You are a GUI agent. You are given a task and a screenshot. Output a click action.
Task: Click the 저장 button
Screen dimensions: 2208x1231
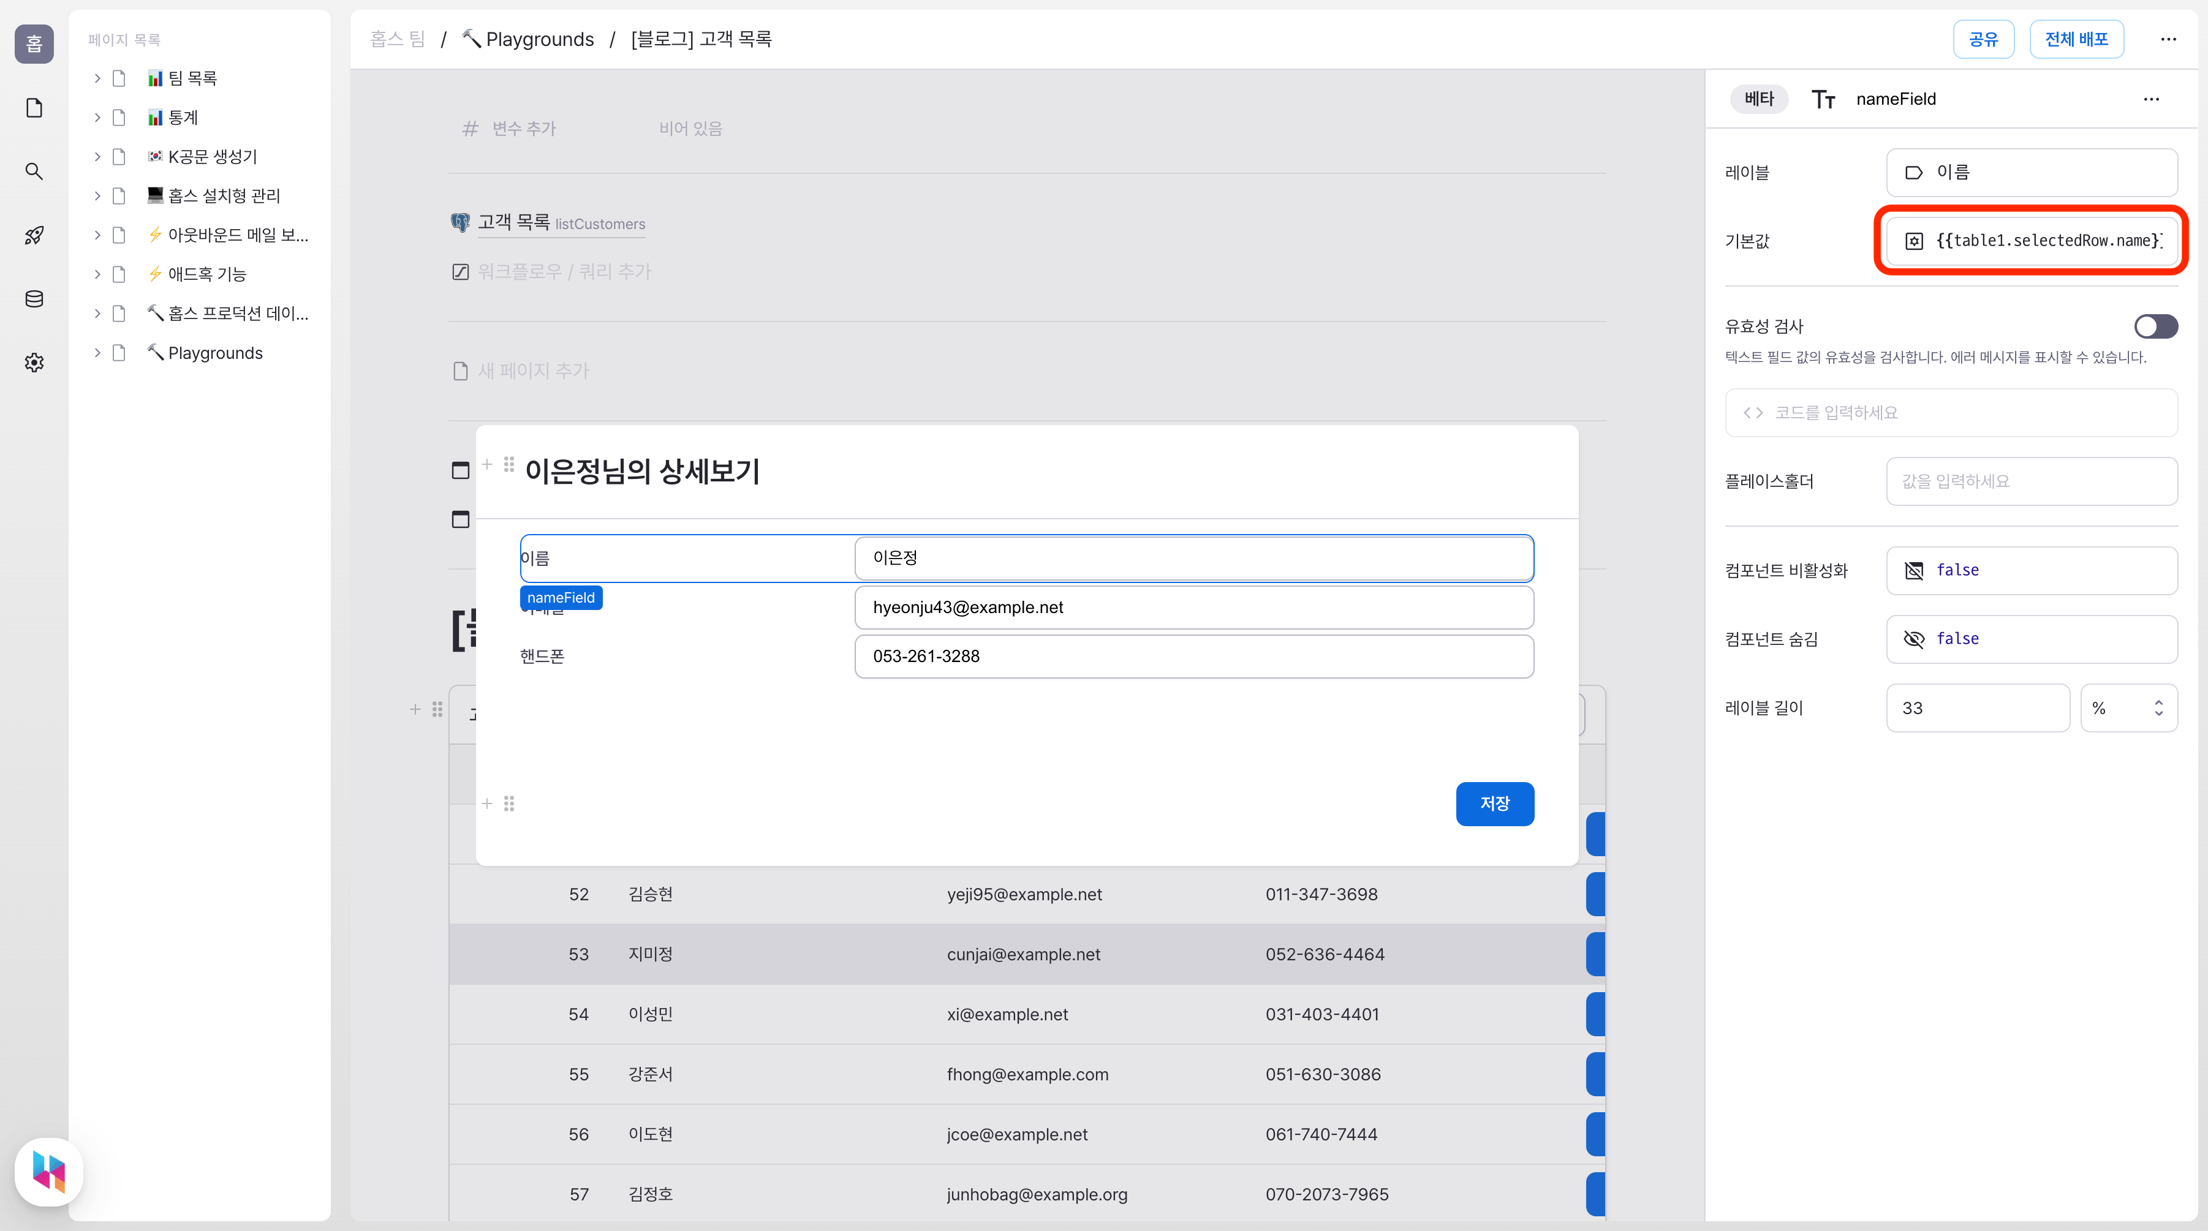coord(1494,804)
